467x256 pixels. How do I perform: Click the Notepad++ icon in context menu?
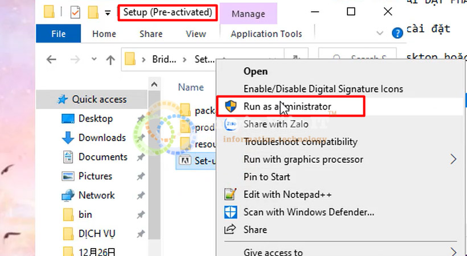coord(231,195)
